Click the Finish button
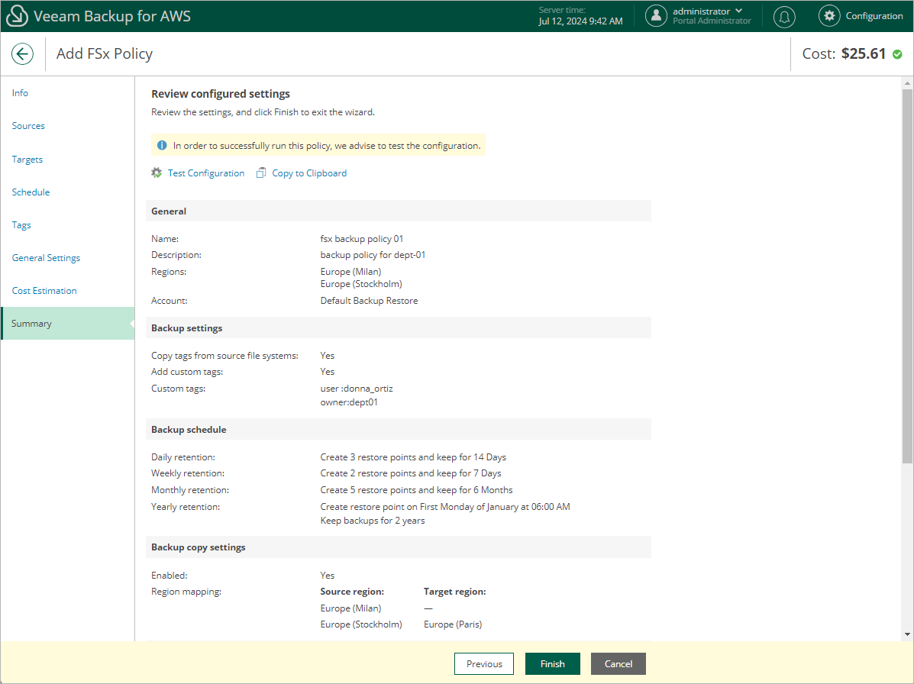This screenshot has height=684, width=914. 553,663
